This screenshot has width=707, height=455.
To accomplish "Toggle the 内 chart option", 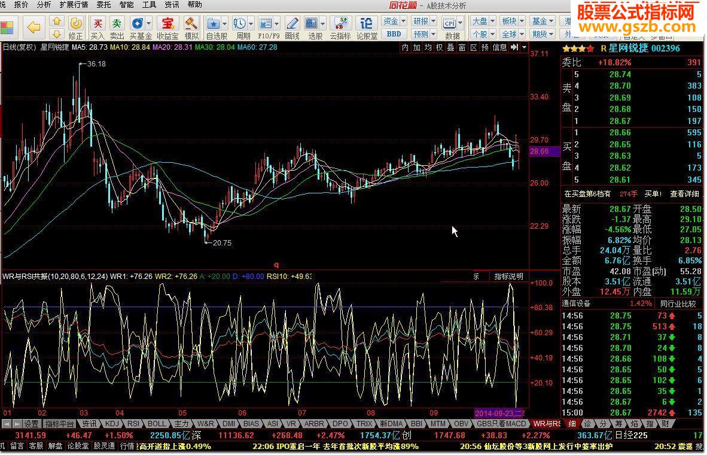I will click(x=406, y=47).
